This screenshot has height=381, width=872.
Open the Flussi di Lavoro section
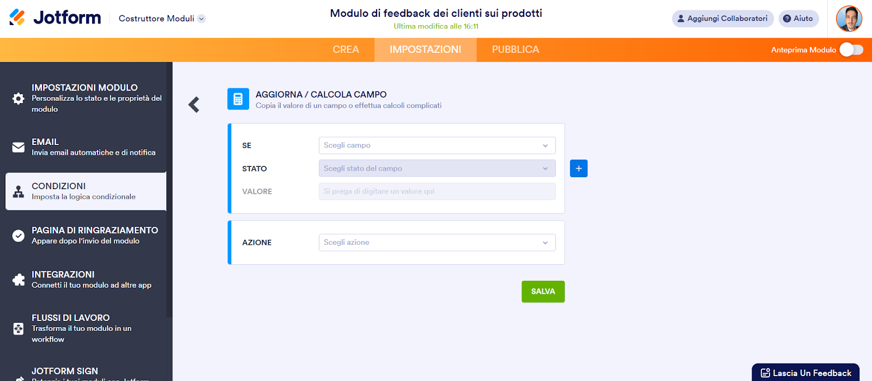(x=86, y=328)
